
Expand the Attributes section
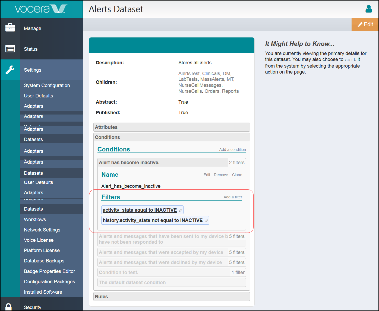[x=172, y=127]
